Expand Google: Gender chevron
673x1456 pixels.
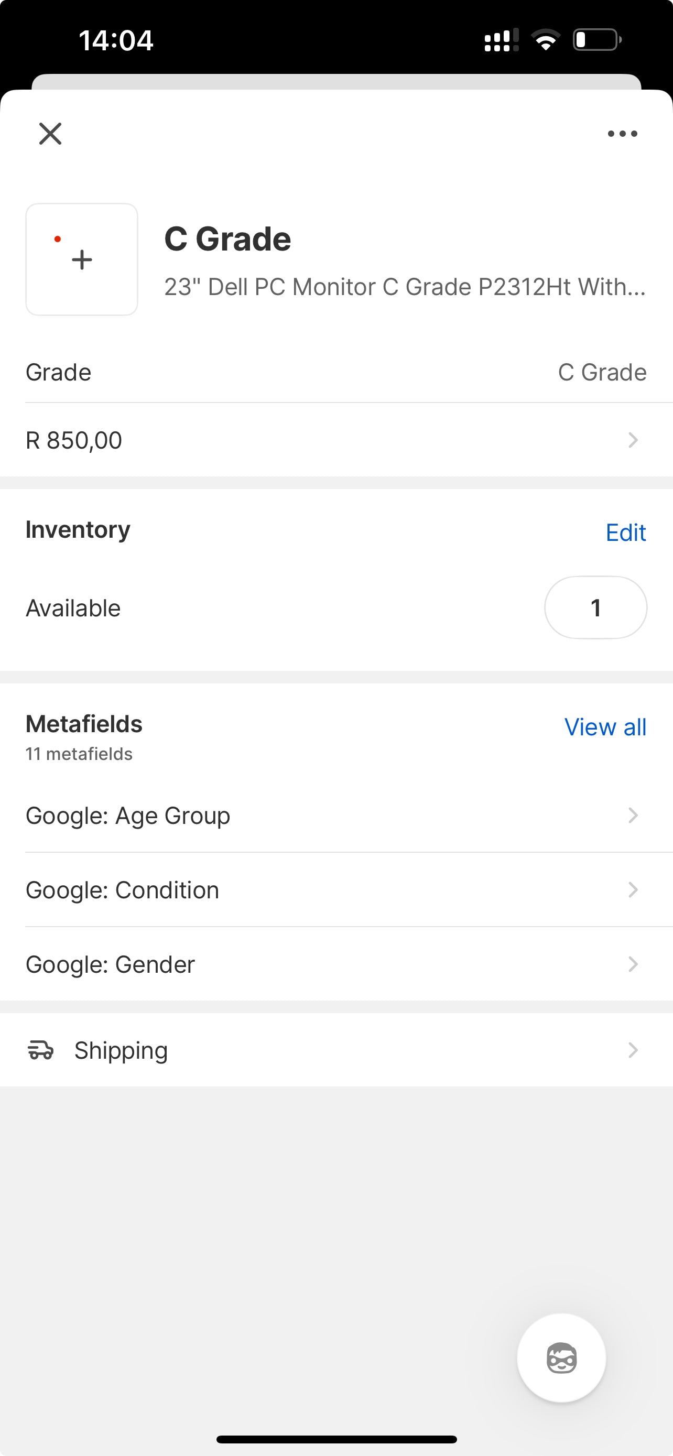click(633, 964)
